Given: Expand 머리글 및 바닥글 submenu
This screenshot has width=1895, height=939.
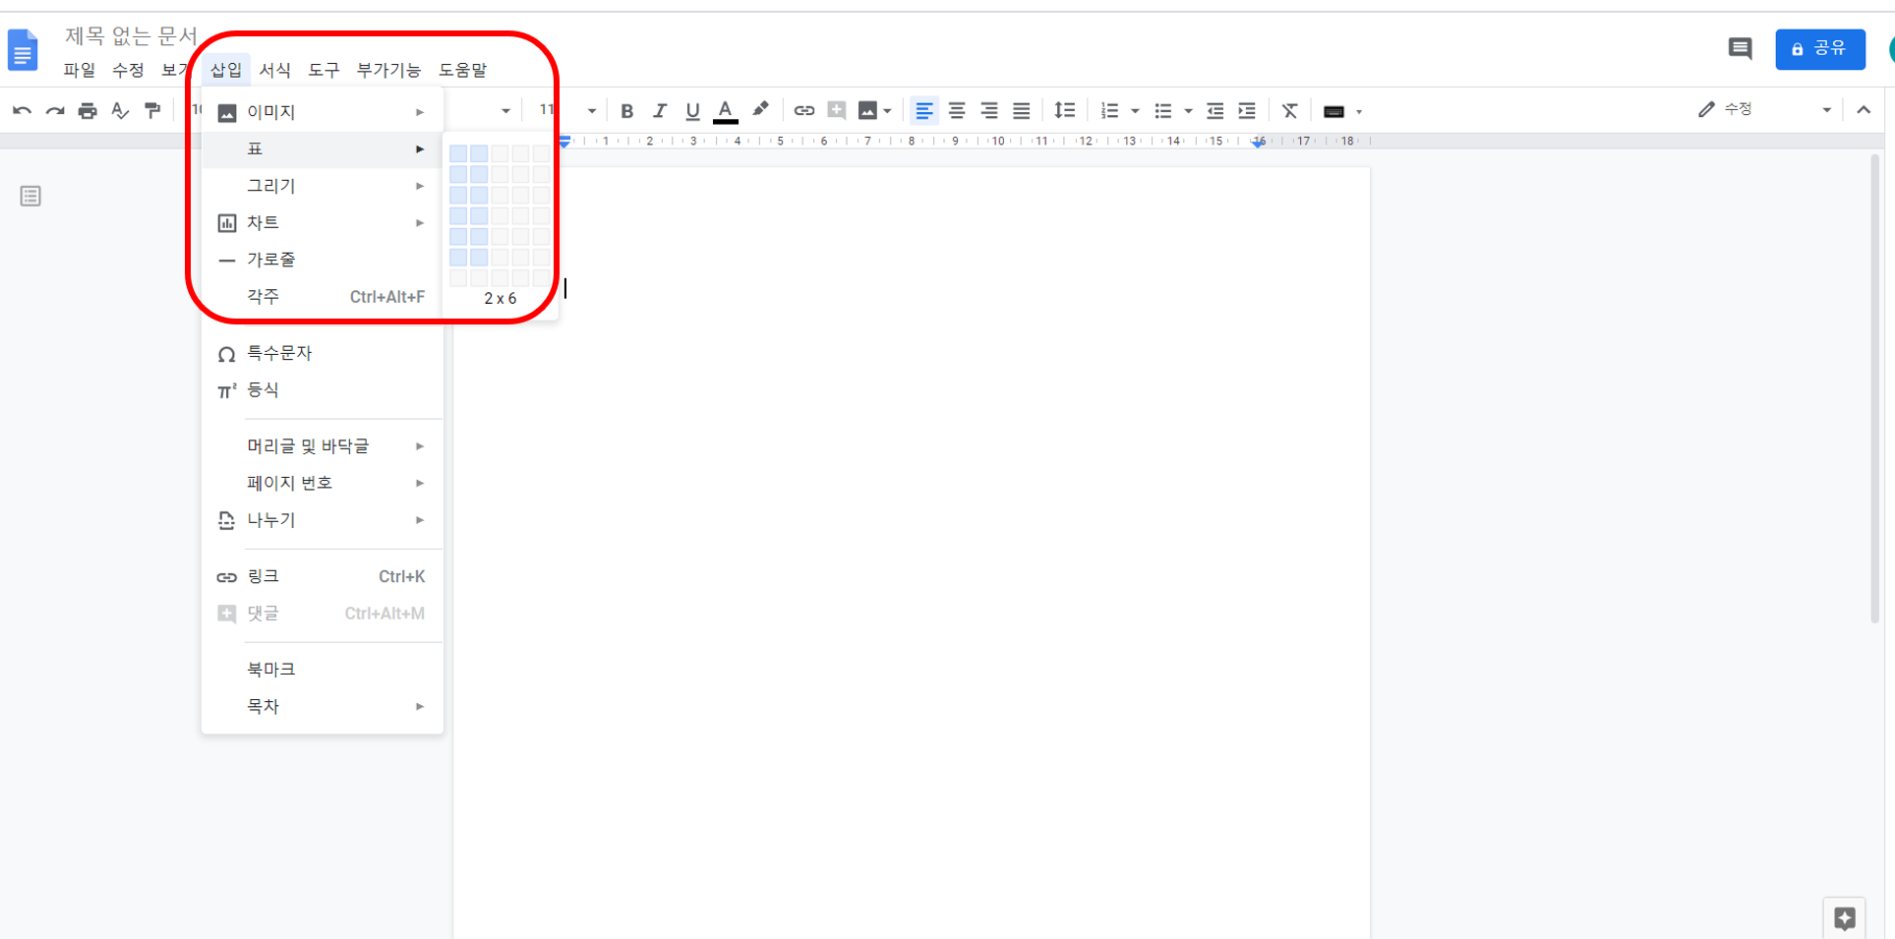Looking at the screenshot, I should (323, 446).
